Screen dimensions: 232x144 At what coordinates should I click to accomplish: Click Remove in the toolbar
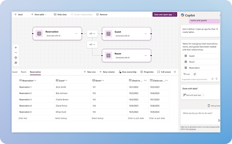[102, 14]
